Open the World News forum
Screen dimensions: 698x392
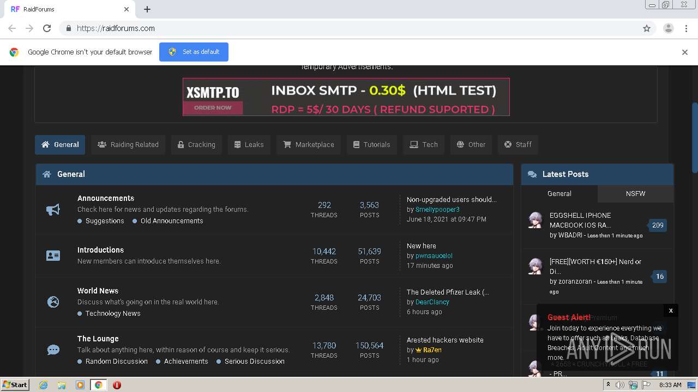point(98,291)
